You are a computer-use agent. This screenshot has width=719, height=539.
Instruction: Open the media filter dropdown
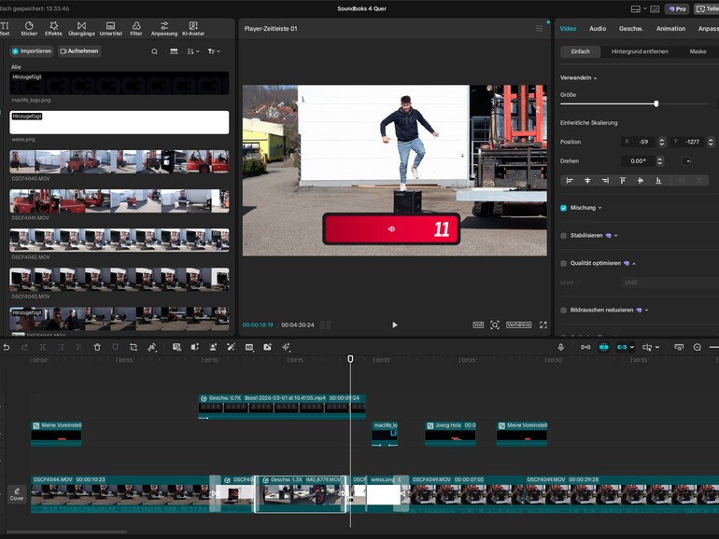pos(214,51)
